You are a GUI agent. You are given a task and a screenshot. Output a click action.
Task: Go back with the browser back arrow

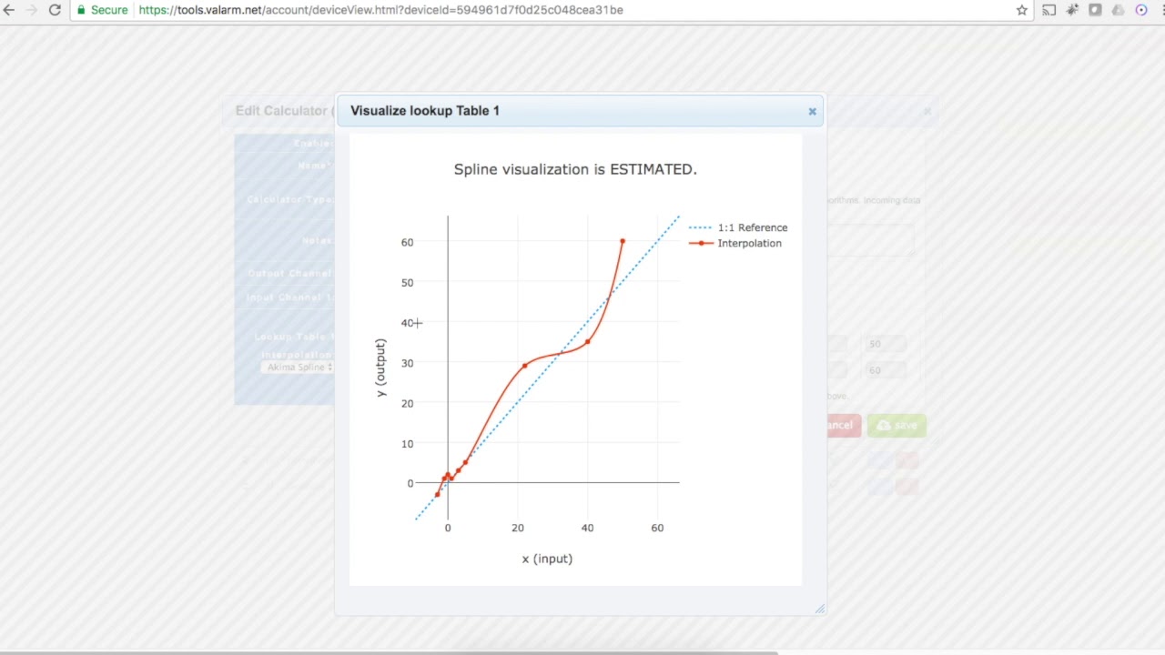click(x=9, y=10)
